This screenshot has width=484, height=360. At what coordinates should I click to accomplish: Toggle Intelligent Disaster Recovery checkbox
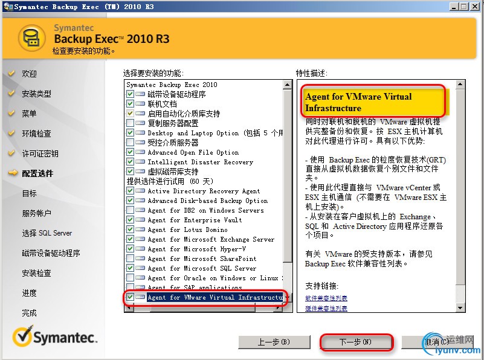130,162
